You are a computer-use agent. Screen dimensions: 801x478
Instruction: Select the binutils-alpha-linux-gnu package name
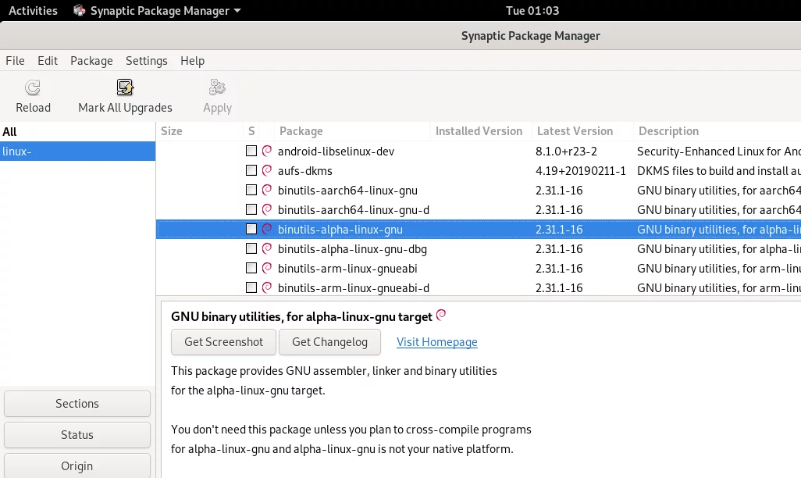[x=340, y=230]
